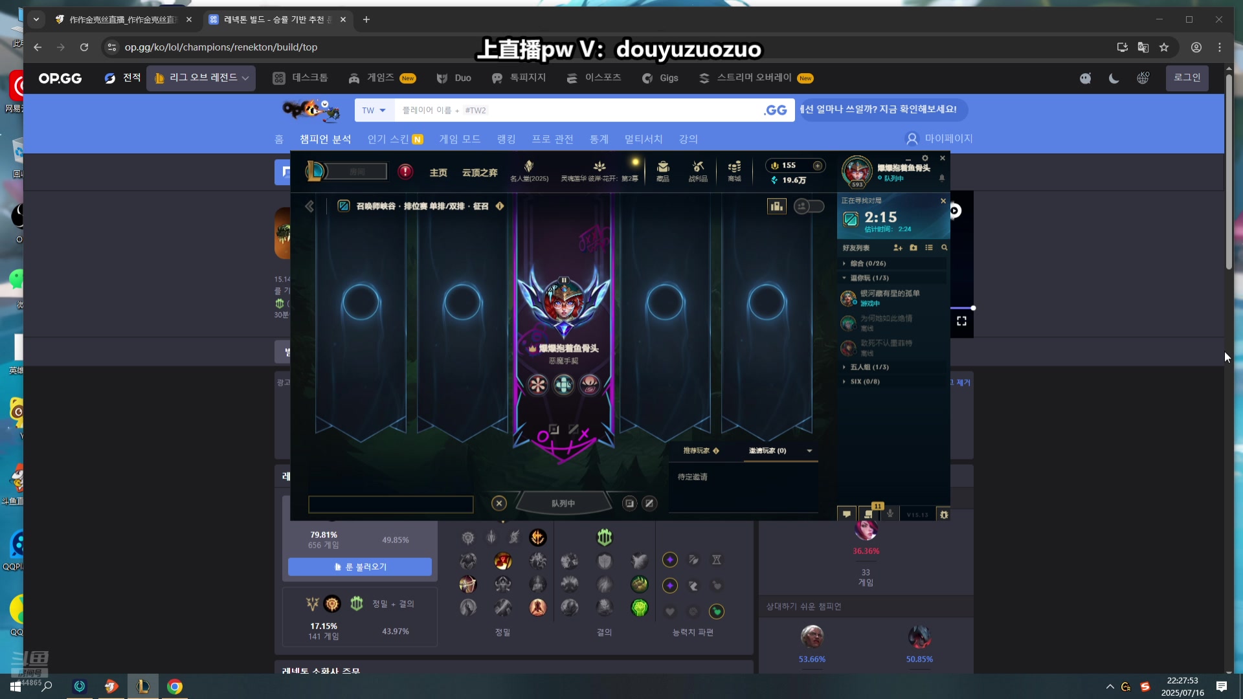Select friend 银河藏有星的孤单

click(892, 298)
